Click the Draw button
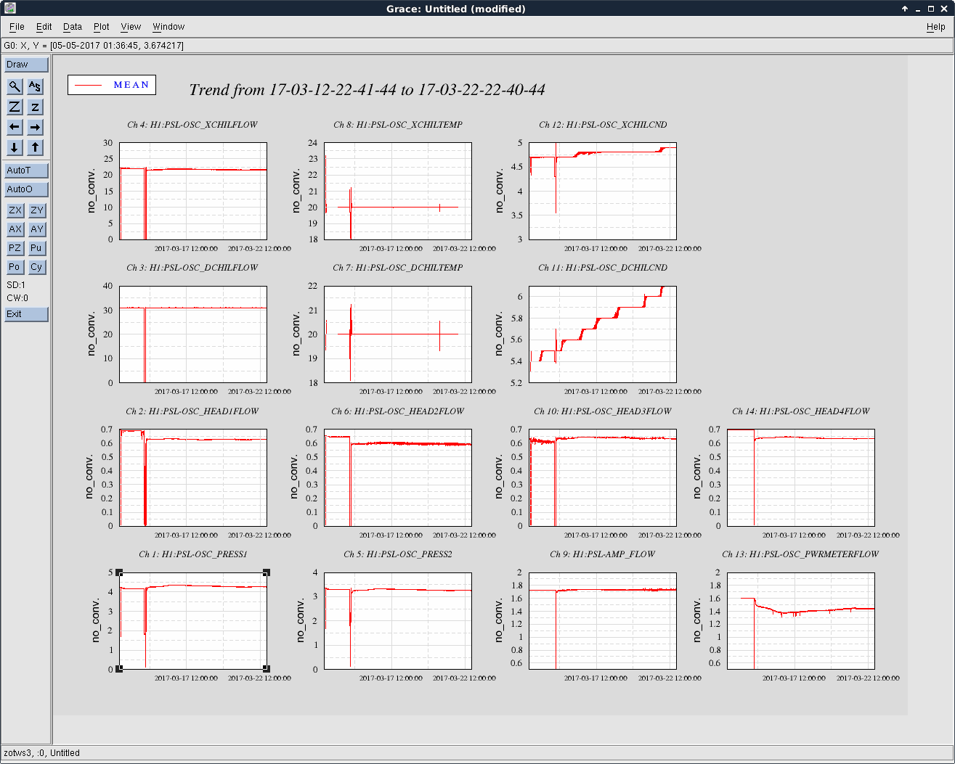Image resolution: width=955 pixels, height=764 pixels. click(x=26, y=65)
